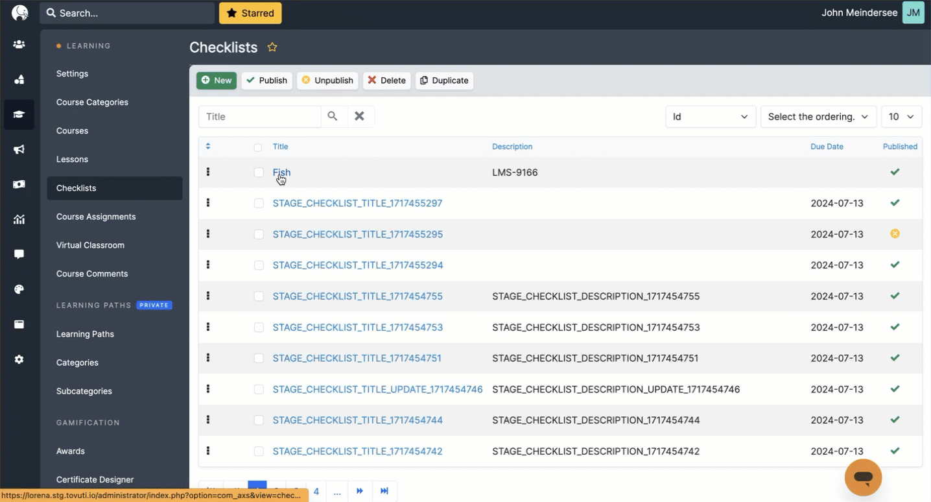The width and height of the screenshot is (931, 502).
Task: Go to Courses in sidebar
Action: tap(72, 130)
